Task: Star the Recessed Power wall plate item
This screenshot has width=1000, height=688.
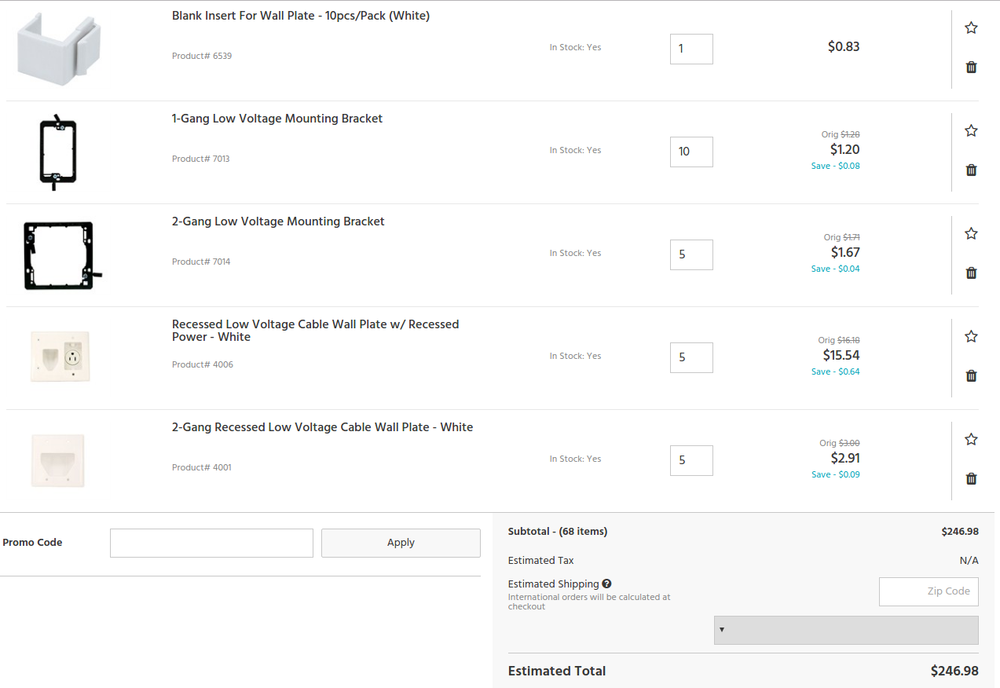Action: (x=971, y=337)
